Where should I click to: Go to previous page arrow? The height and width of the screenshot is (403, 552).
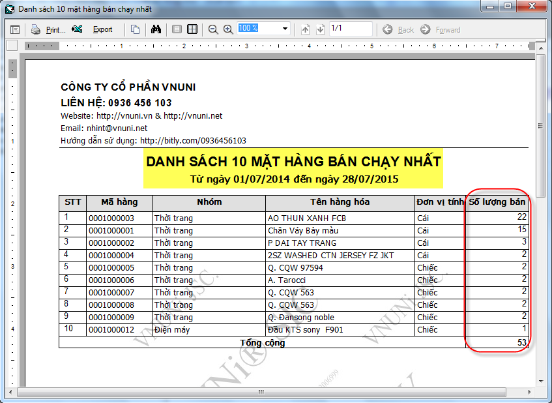(306, 29)
